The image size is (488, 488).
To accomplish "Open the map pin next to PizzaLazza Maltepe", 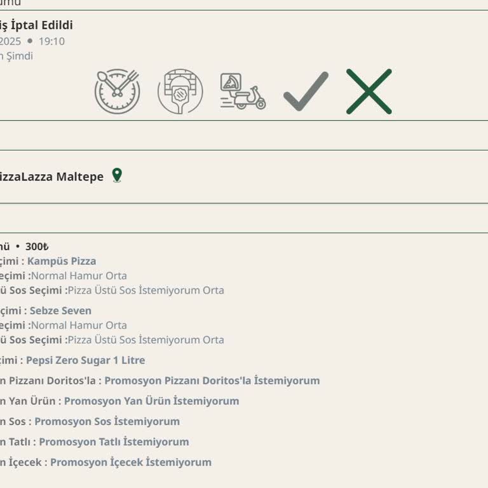I will [x=117, y=175].
